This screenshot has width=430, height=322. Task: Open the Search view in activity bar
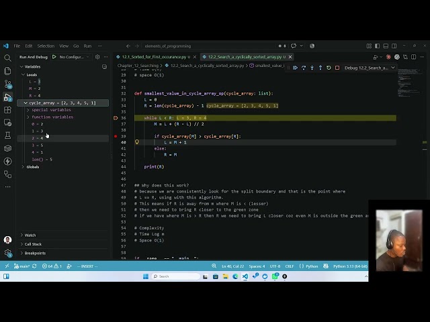tap(7, 58)
